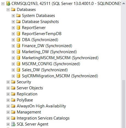Expand the MSCRM_CONFIG database node
The width and height of the screenshot is (126, 128).
(13, 64)
